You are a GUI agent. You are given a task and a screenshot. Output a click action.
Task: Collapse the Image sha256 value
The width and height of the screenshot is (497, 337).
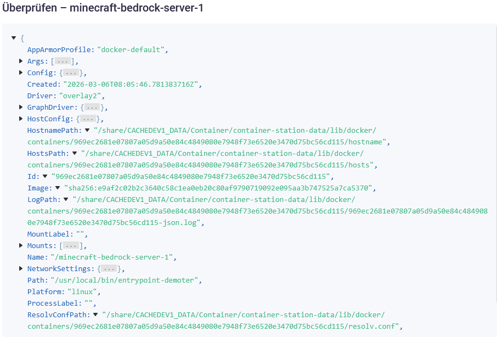[57, 188]
